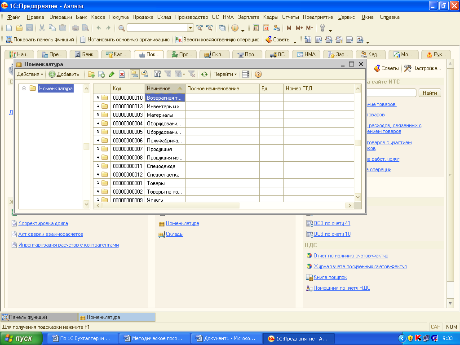Open dropdown arrow next to wrench icon
Viewport: 460px width, 345px height.
coord(330,30)
